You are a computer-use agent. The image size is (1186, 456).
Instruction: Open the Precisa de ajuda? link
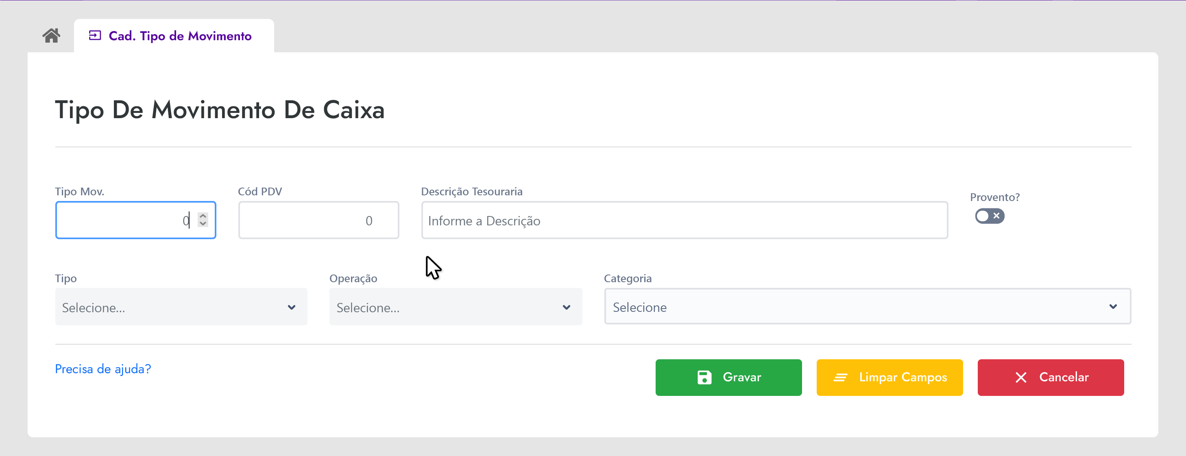(102, 369)
